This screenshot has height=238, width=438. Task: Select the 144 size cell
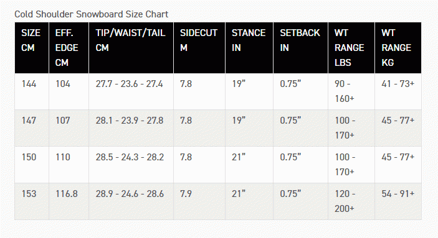pyautogui.click(x=32, y=91)
